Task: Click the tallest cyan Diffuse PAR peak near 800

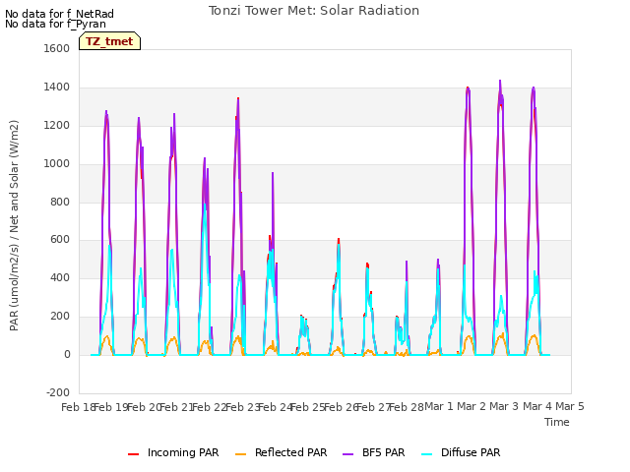Action: [205, 205]
